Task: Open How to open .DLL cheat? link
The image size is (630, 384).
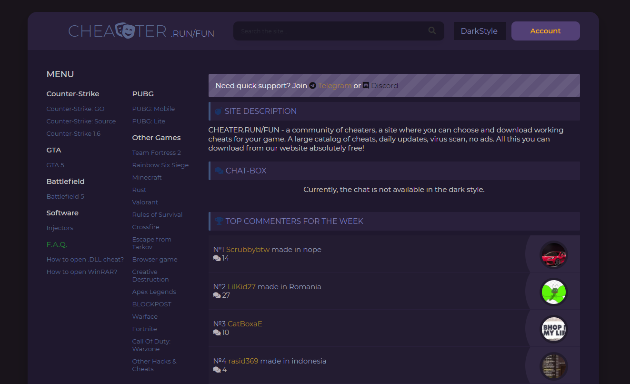Action: [85, 259]
